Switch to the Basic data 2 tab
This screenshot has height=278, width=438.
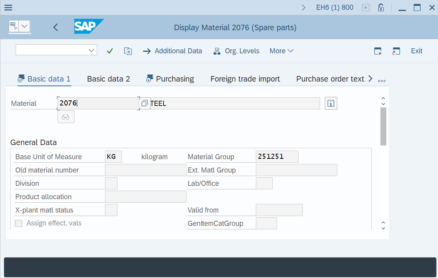click(108, 79)
